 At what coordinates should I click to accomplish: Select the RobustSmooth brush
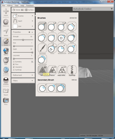pos(42,59)
